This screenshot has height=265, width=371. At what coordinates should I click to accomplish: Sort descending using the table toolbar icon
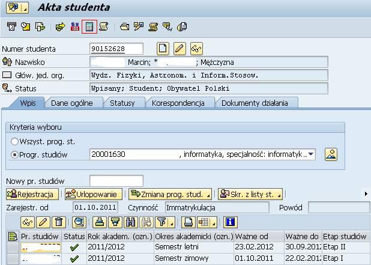click(115, 222)
